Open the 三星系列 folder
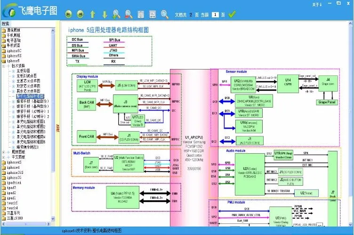The height and width of the screenshot is (235, 354). [11, 213]
